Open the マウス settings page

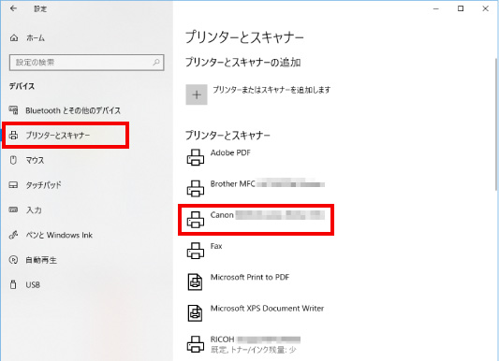(x=35, y=160)
